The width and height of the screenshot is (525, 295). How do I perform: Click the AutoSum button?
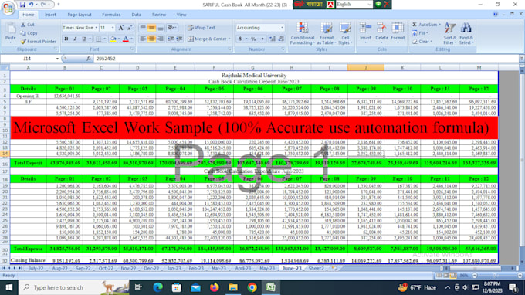tap(425, 25)
